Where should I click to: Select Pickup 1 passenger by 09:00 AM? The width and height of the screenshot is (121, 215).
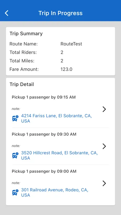44,171
